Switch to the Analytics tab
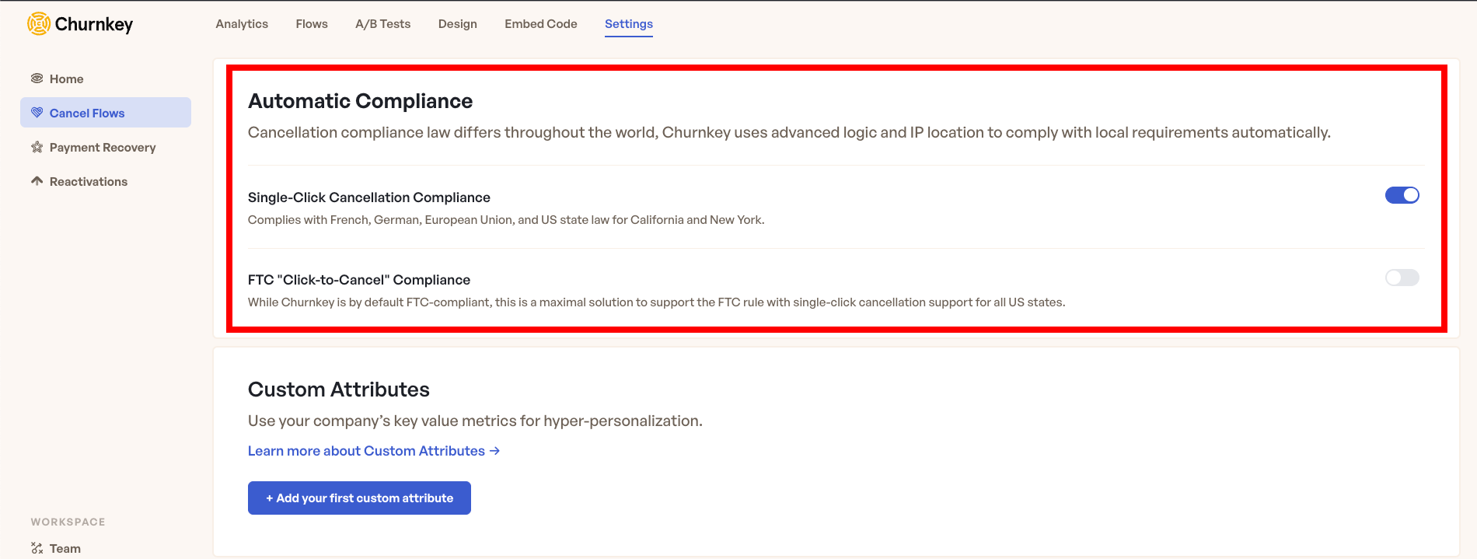Screen dimensions: 1477x559 (242, 24)
